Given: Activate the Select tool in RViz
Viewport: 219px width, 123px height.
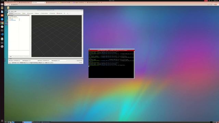Looking at the screenshot, I should (x=24, y=13).
